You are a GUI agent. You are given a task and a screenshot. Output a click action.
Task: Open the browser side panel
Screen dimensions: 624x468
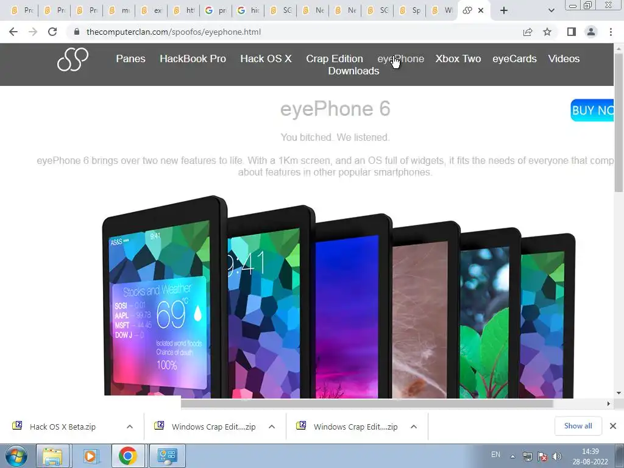coord(572,32)
